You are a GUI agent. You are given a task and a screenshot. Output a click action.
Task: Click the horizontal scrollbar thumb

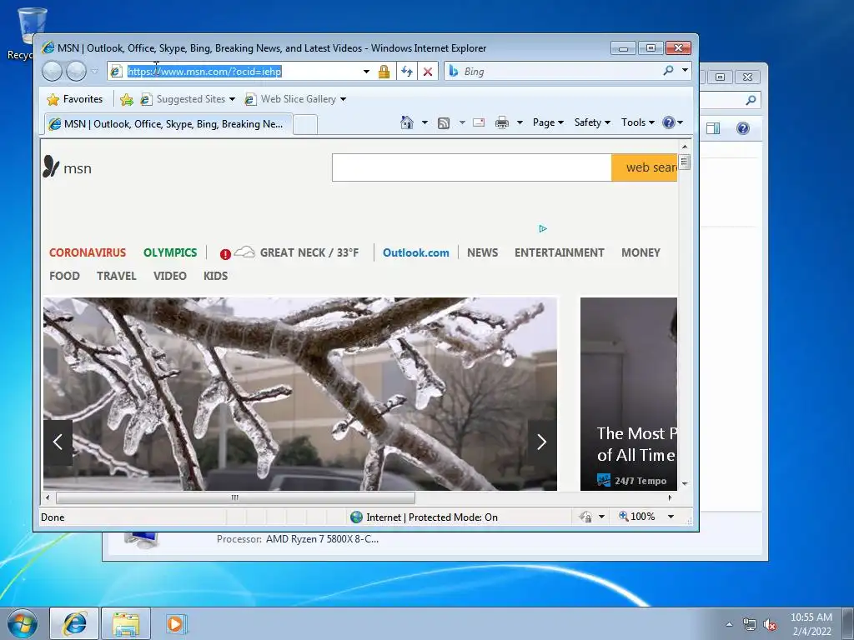coord(235,497)
